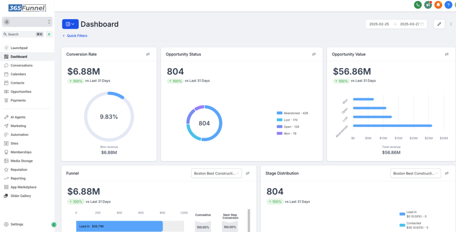Expand the Stage Distribution pipeline dropdown
Image resolution: width=456 pixels, height=232 pixels.
point(415,173)
